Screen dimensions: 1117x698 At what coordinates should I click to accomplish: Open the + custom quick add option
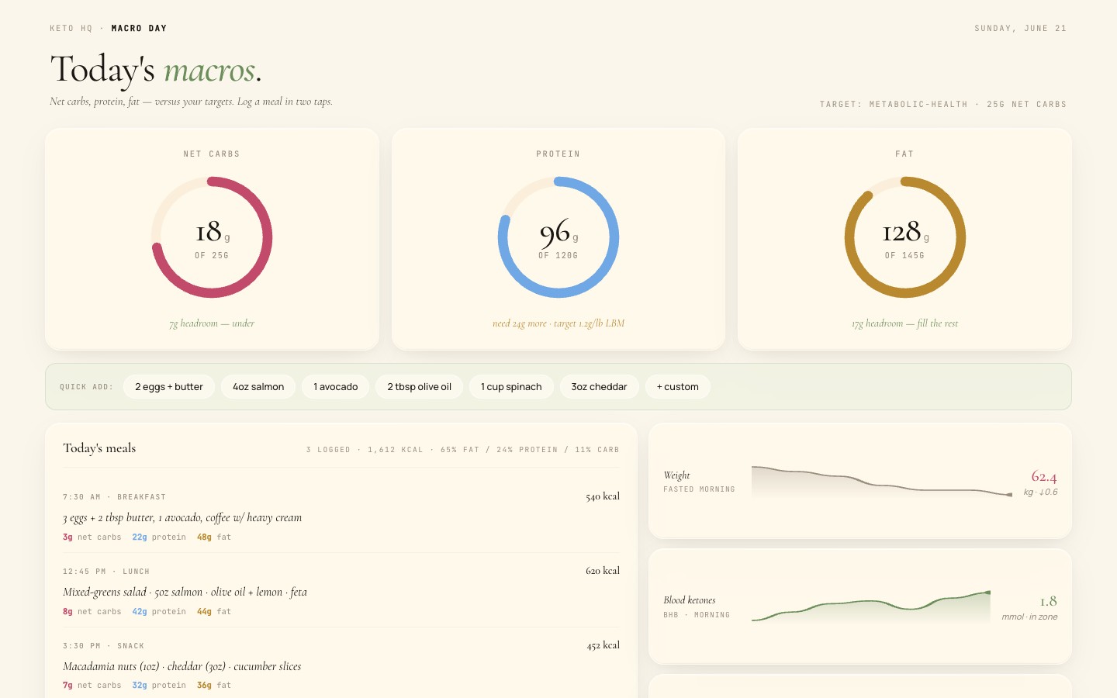(x=678, y=387)
